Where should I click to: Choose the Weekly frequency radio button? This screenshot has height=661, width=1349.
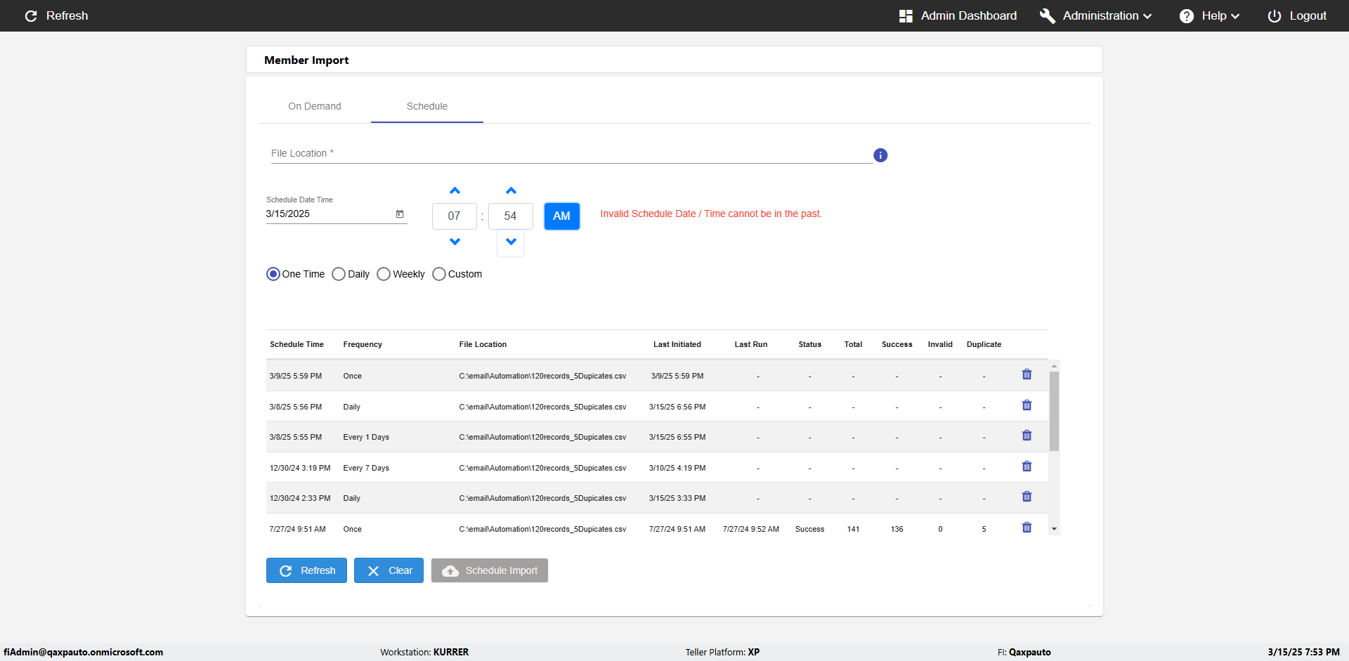tap(384, 274)
